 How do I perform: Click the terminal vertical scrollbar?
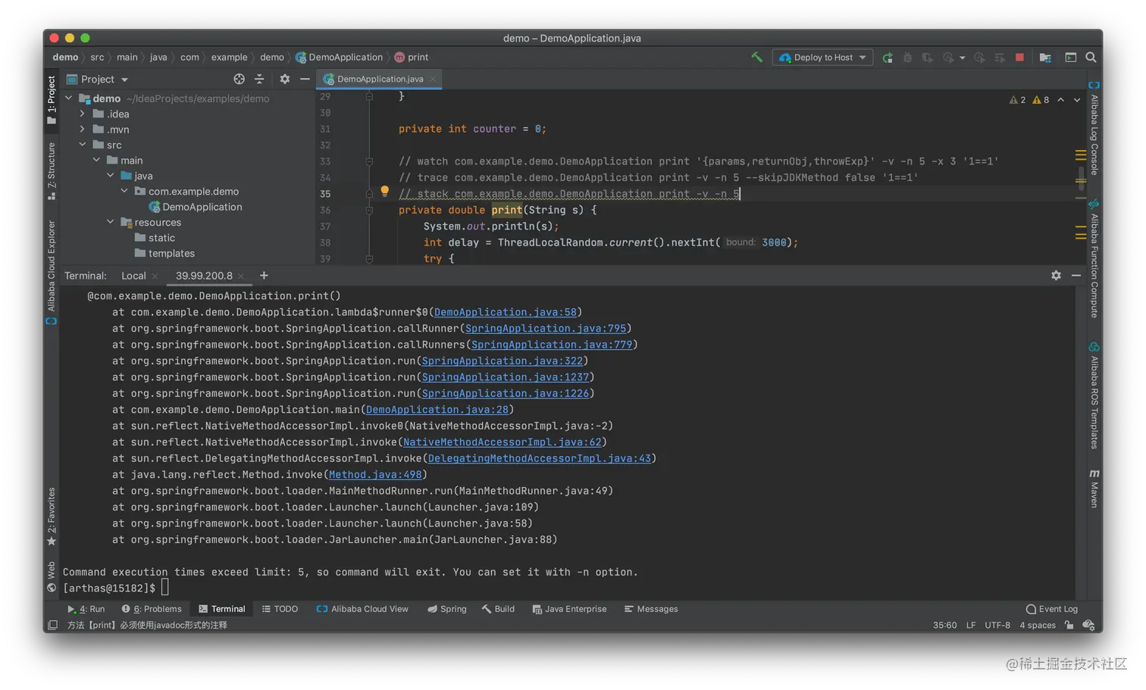tap(1079, 443)
